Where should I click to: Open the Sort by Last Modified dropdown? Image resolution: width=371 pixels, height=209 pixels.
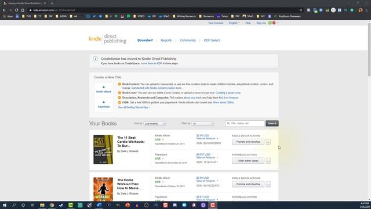point(155,124)
